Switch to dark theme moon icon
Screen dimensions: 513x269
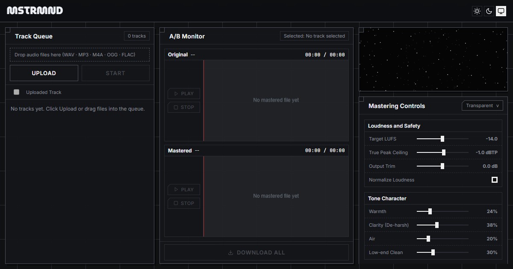[489, 11]
